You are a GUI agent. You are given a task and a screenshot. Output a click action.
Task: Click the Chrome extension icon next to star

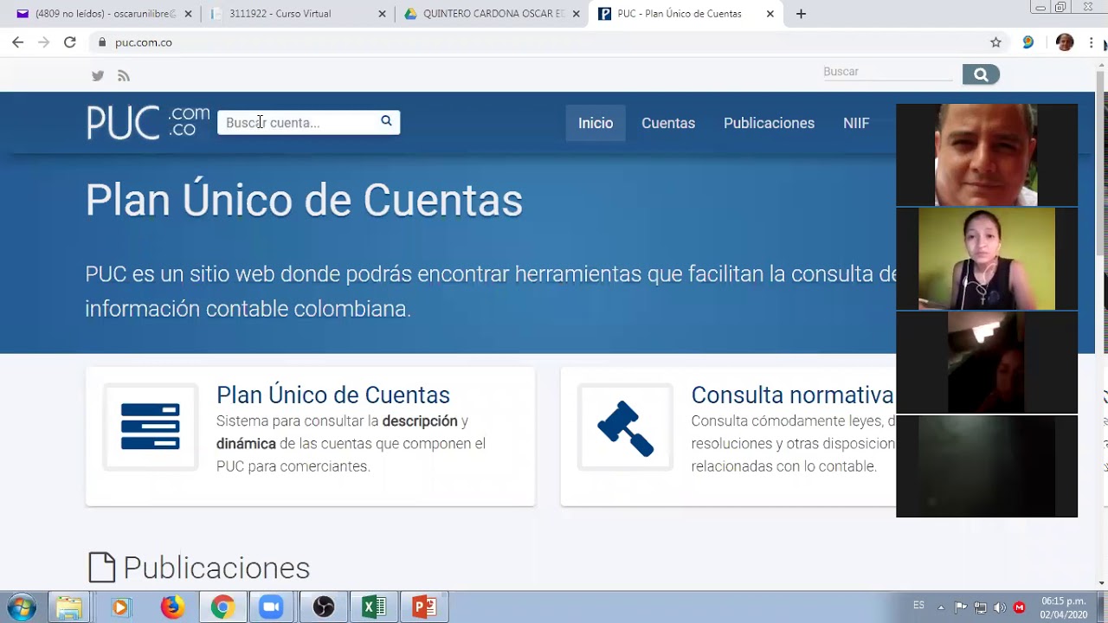pyautogui.click(x=1027, y=42)
